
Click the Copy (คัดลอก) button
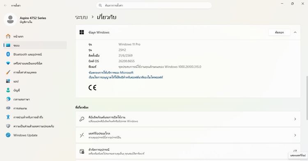[279, 32]
